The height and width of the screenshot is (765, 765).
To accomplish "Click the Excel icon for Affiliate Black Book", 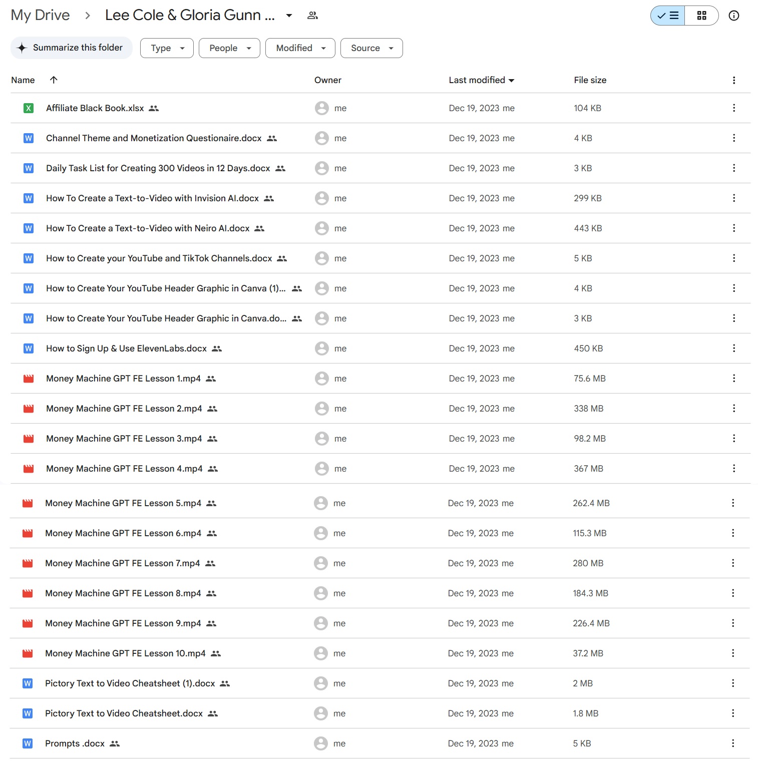I will pyautogui.click(x=29, y=108).
